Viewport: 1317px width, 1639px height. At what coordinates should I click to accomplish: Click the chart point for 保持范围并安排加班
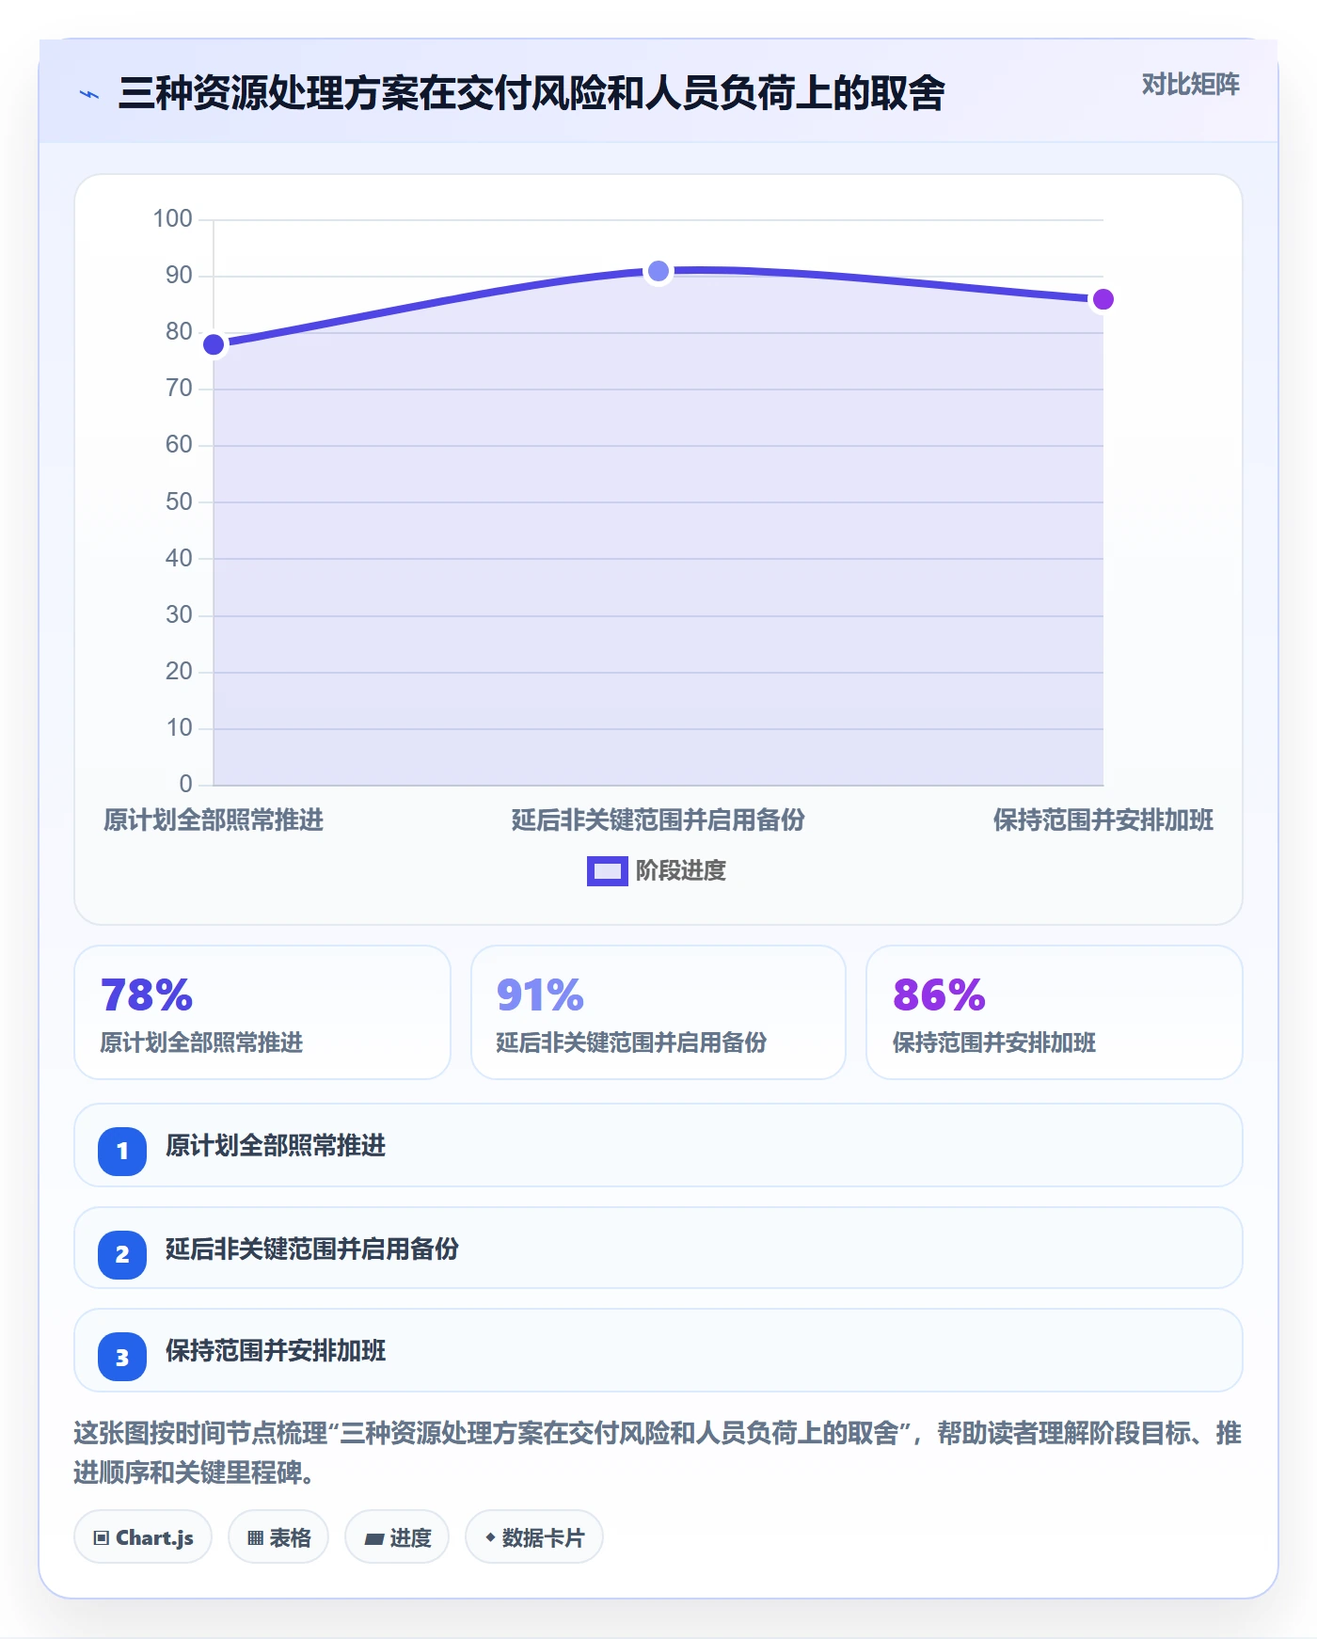click(x=1103, y=299)
